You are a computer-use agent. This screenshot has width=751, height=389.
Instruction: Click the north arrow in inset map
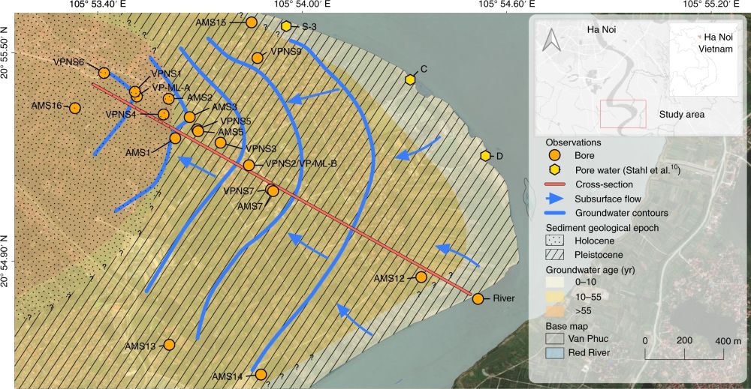552,39
